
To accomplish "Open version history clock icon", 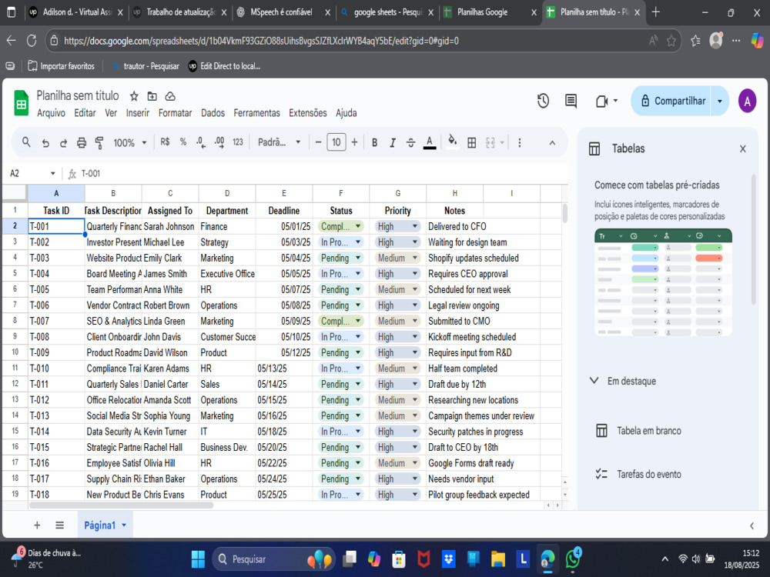I will (543, 101).
